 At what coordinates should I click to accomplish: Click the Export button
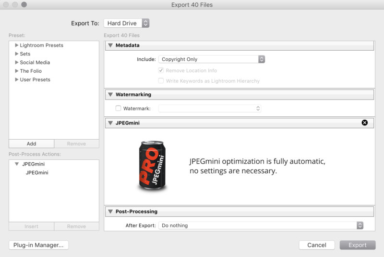[357, 245]
